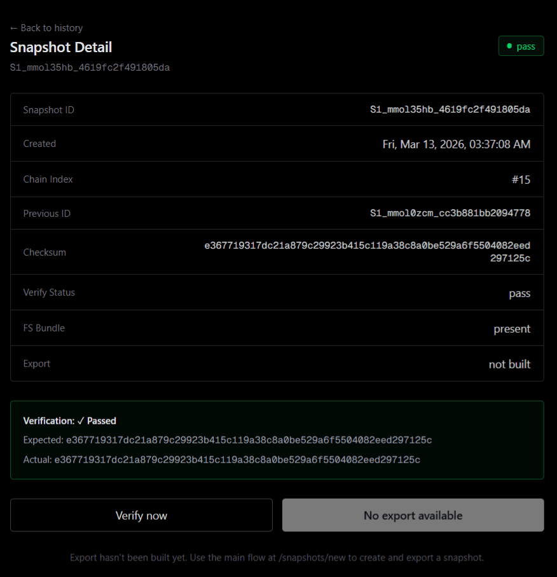
Task: Click the Checksum value in the table
Action: (368, 251)
